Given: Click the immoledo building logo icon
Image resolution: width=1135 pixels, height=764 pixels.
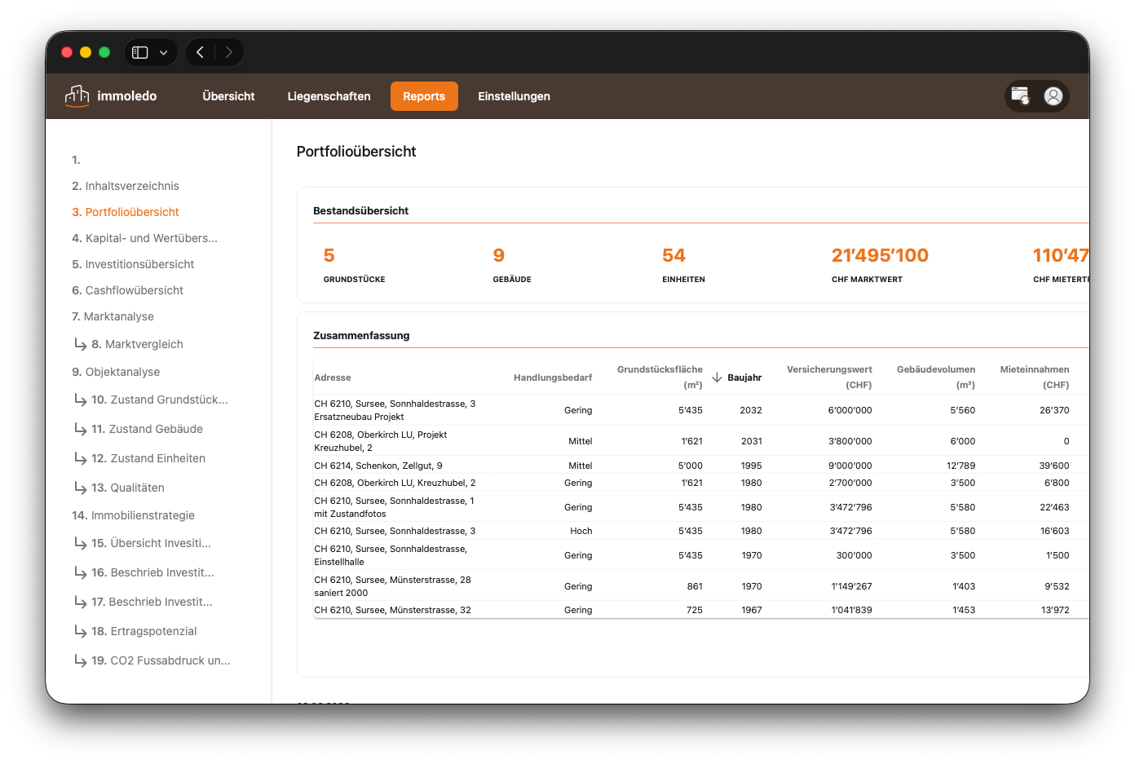Looking at the screenshot, I should pos(77,96).
